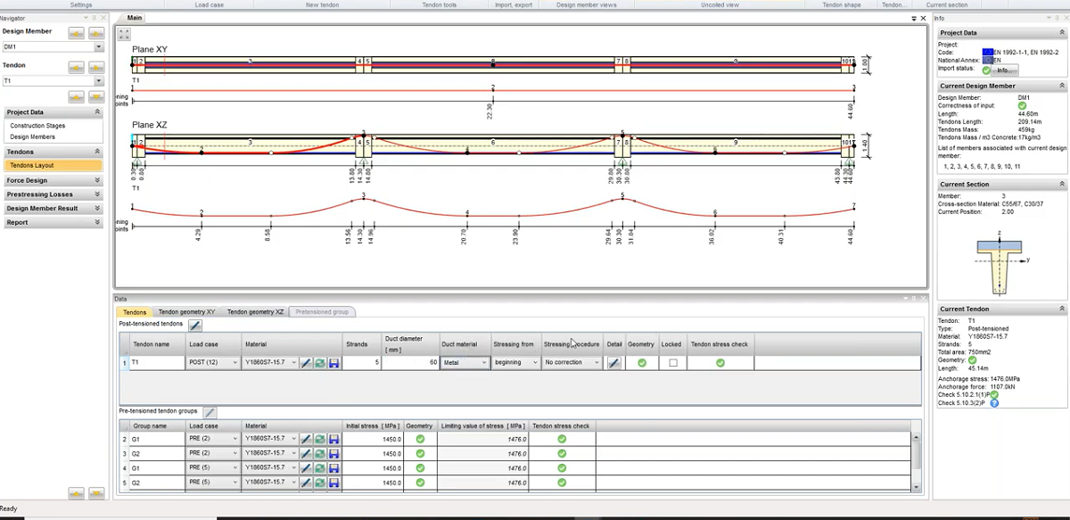This screenshot has height=520, width=1070.
Task: Go to previous Design Member arrow
Action: 77,32
